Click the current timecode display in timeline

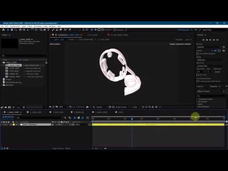click(8, 117)
